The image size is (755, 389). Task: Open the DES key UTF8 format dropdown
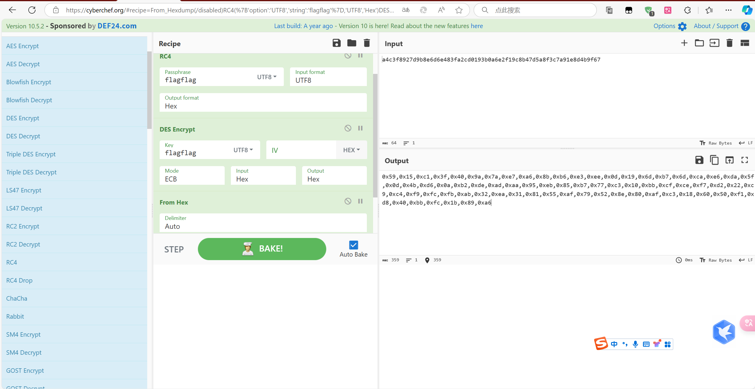(x=243, y=150)
